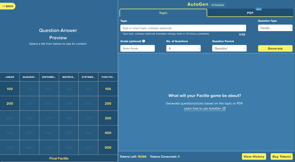Click the View History button
This screenshot has height=162, width=295.
254,157
